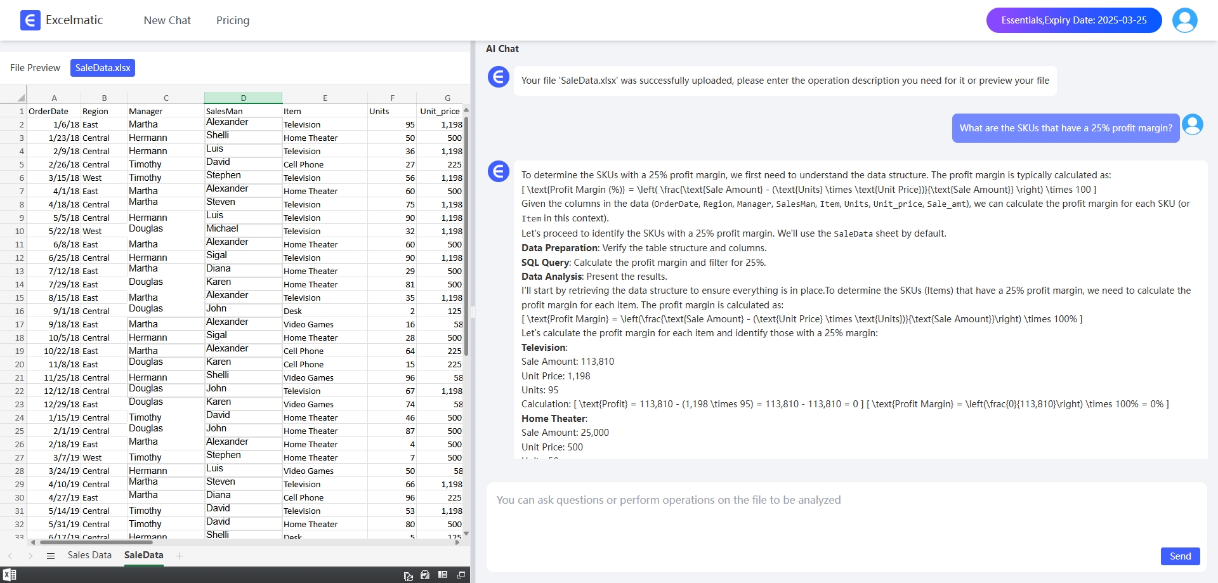
Task: Go to previous sheet with left chevron
Action: point(10,556)
